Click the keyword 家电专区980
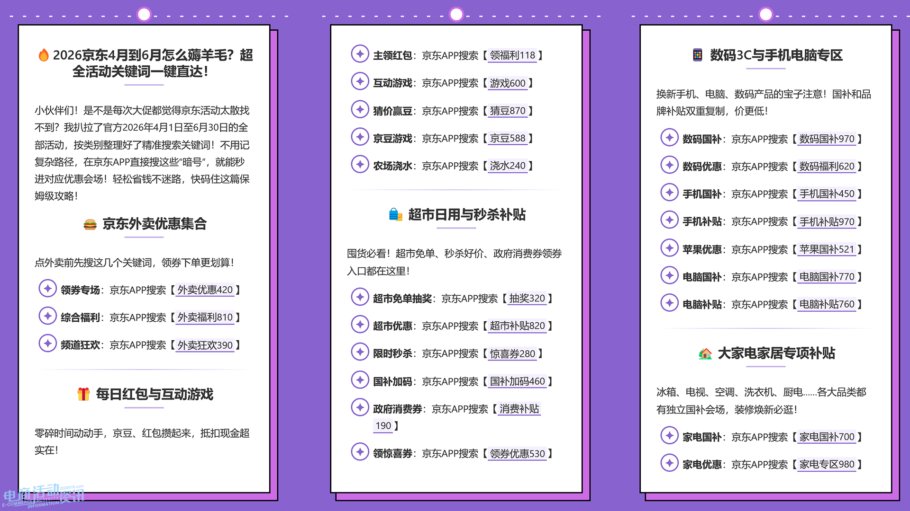 pos(827,465)
